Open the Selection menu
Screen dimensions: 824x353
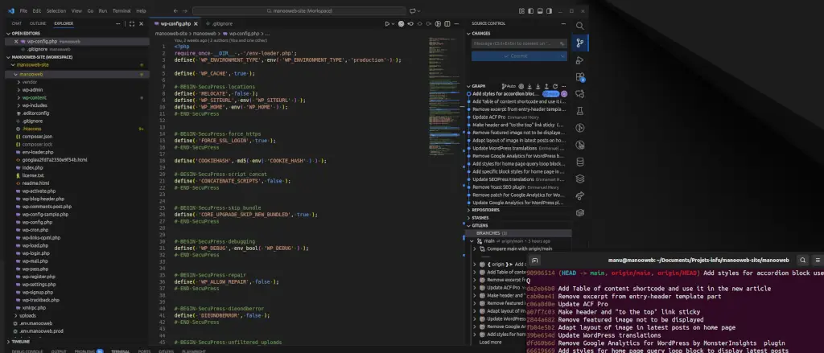pyautogui.click(x=56, y=10)
